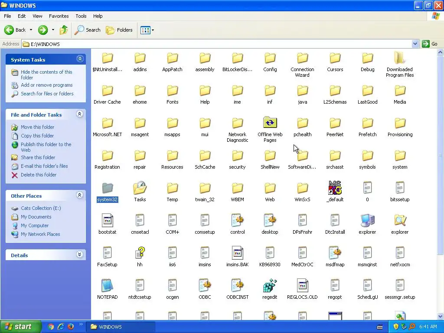Screen dimensions: 444x333
Task: Open the Views dropdown button
Action: point(147,30)
